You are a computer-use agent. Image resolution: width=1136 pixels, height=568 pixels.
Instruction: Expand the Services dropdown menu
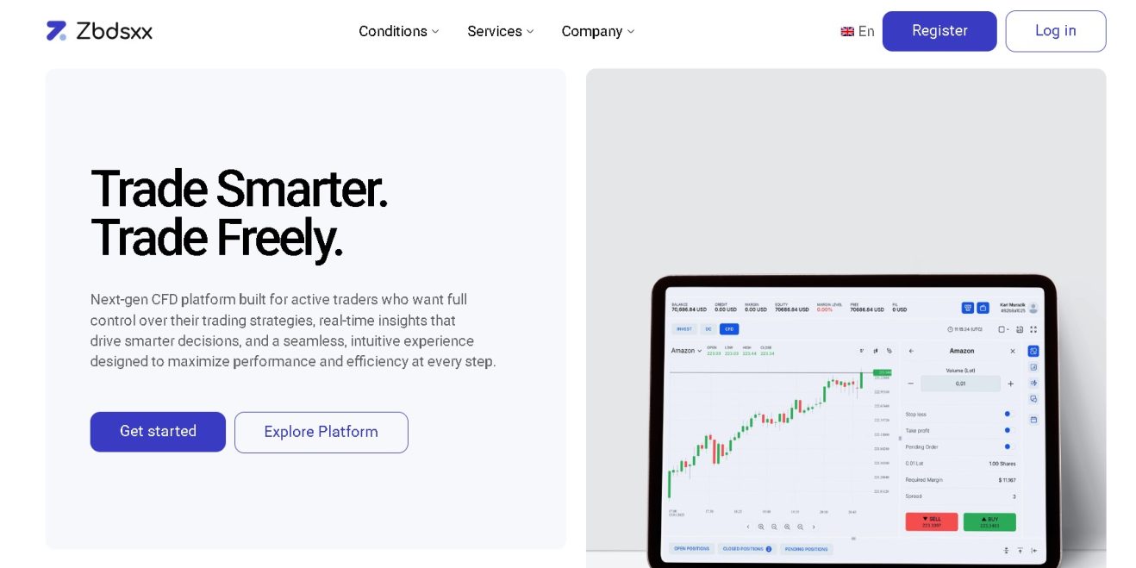pyautogui.click(x=501, y=32)
